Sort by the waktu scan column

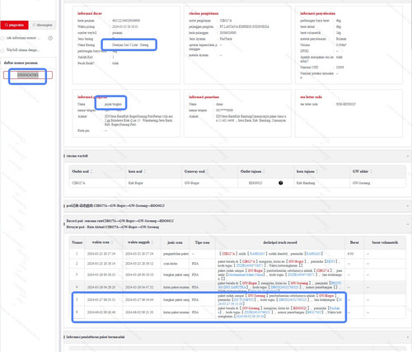pos(112,242)
